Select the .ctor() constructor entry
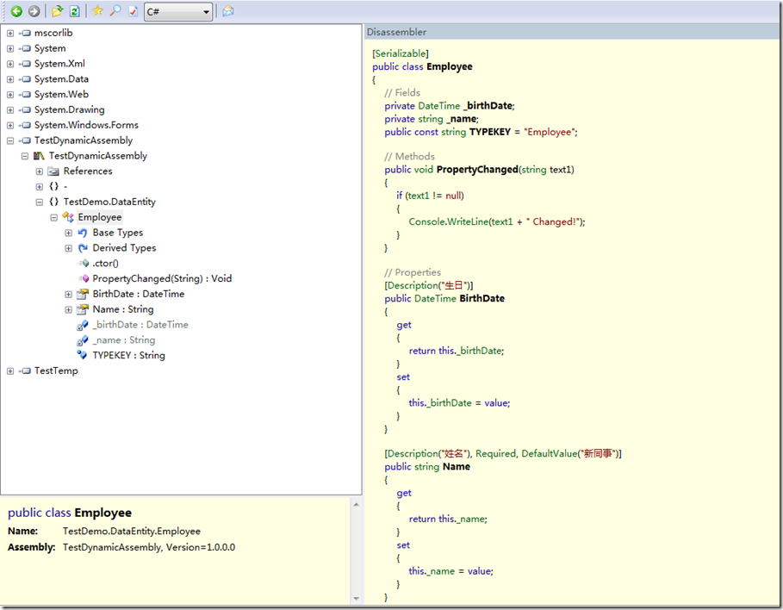This screenshot has height=610, width=783. (x=105, y=264)
